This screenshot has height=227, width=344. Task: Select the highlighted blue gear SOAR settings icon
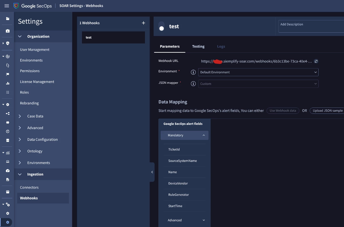tap(8, 222)
